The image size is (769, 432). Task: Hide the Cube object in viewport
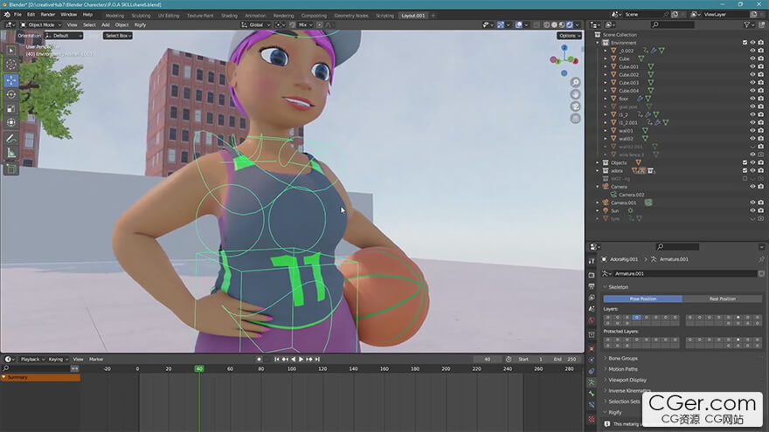click(752, 58)
